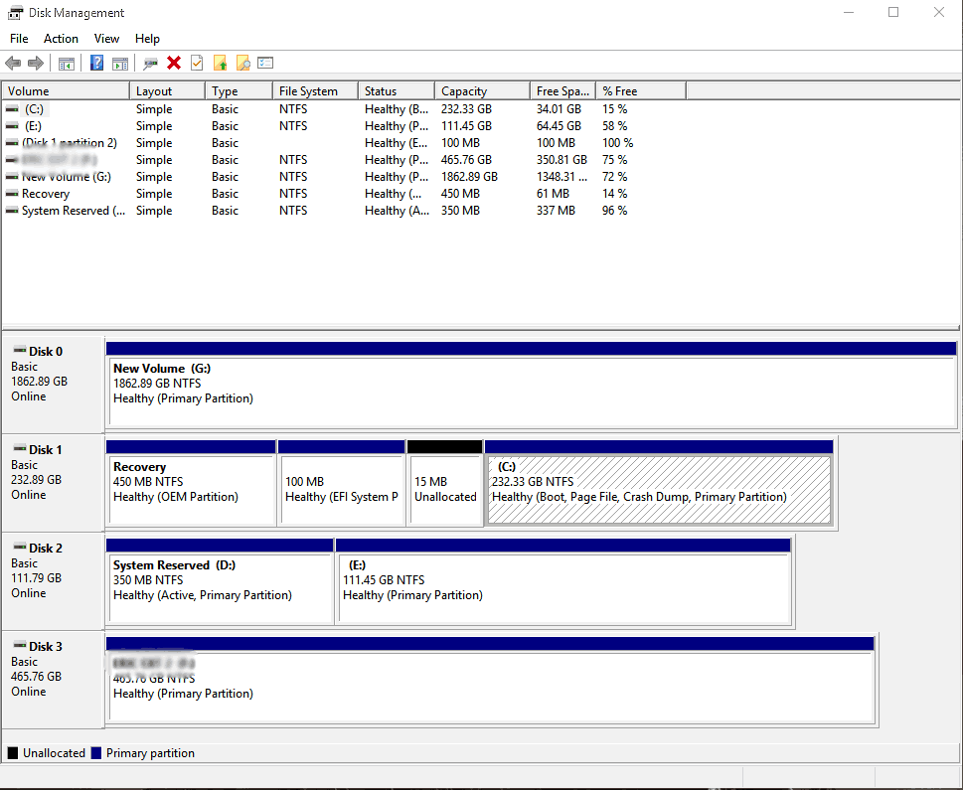Screen dimensions: 963x790
Task: Click the checkmark document toolbar icon
Action: tap(196, 63)
